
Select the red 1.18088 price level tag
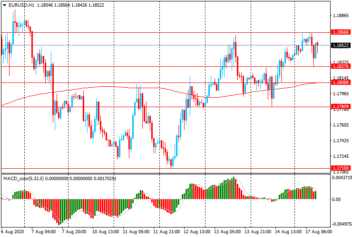[341, 82]
